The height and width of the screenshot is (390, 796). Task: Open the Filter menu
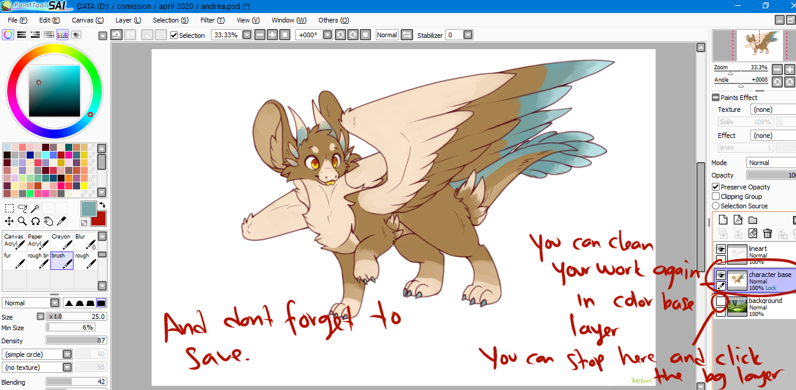tap(212, 20)
